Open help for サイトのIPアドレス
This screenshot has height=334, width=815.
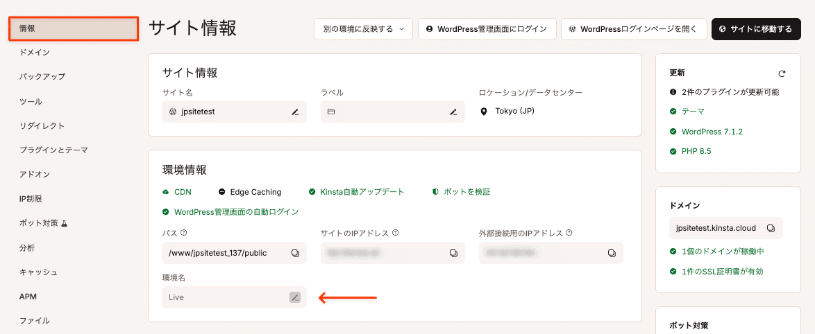396,233
